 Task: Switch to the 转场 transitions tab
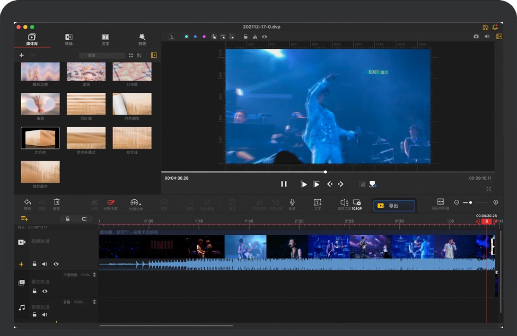pos(68,39)
